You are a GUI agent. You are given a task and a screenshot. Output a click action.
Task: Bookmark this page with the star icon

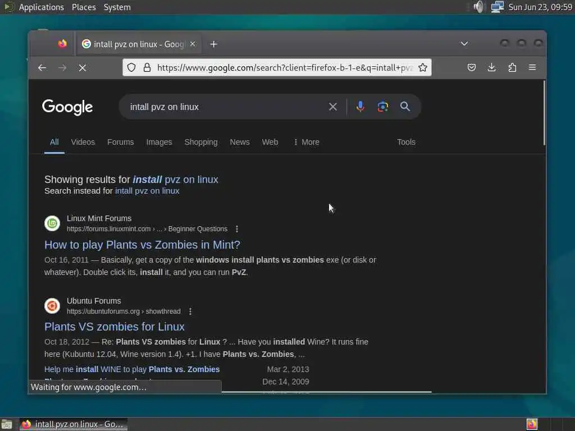coord(423,67)
